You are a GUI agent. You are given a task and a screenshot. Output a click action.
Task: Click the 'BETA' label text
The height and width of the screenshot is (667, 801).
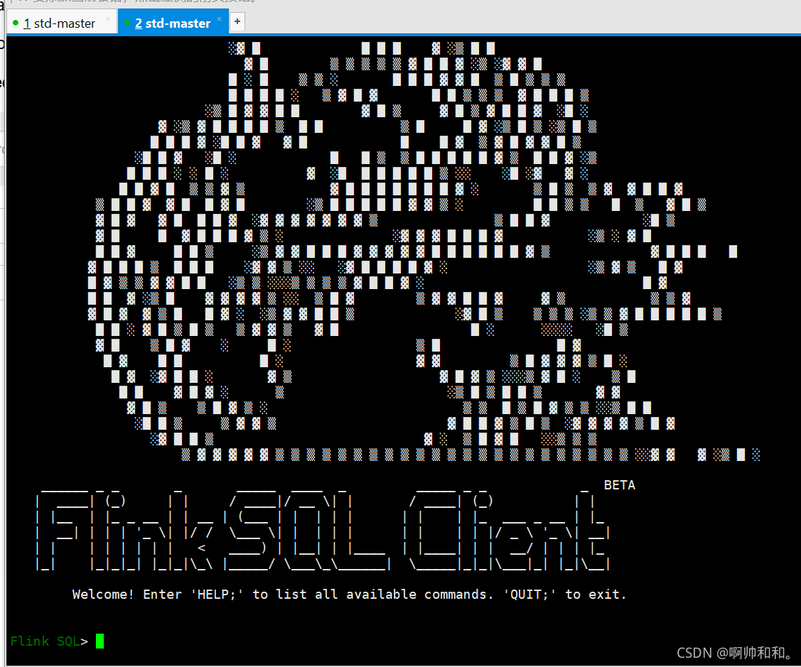pyautogui.click(x=619, y=485)
